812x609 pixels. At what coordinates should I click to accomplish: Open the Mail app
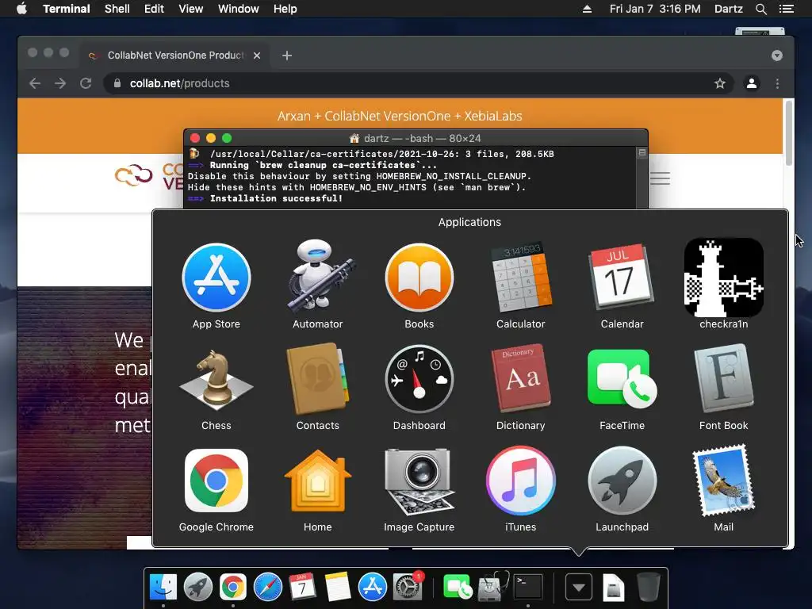(723, 481)
